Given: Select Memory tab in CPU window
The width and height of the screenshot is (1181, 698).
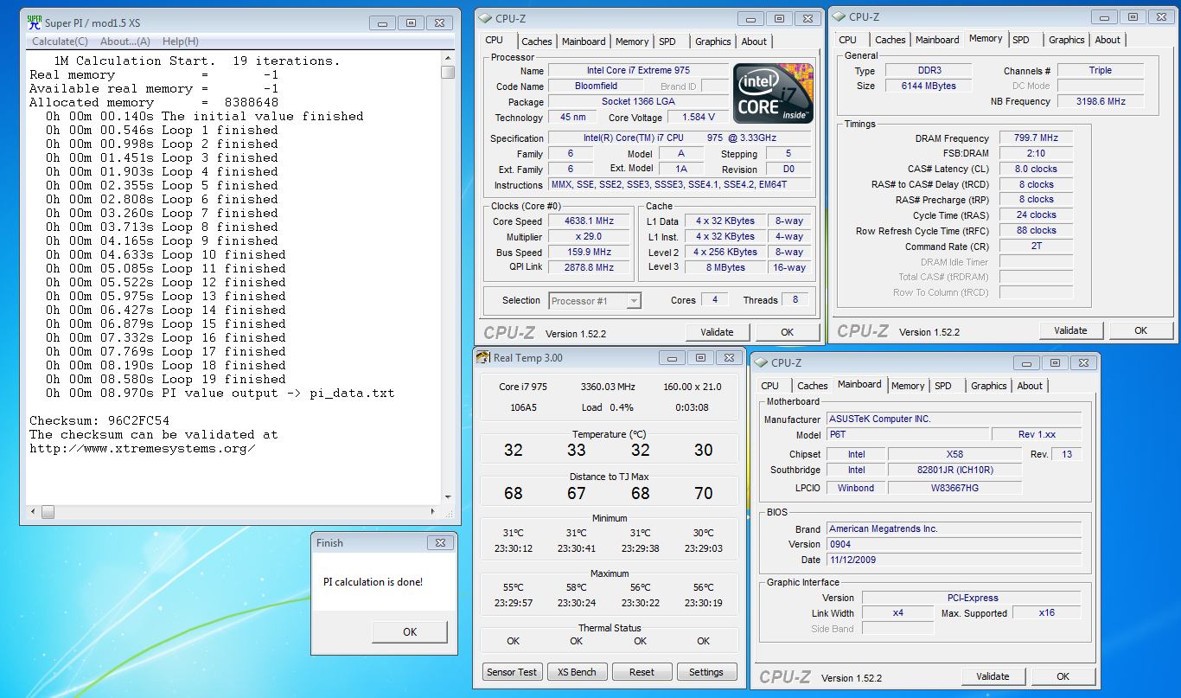Looking at the screenshot, I should [x=632, y=42].
